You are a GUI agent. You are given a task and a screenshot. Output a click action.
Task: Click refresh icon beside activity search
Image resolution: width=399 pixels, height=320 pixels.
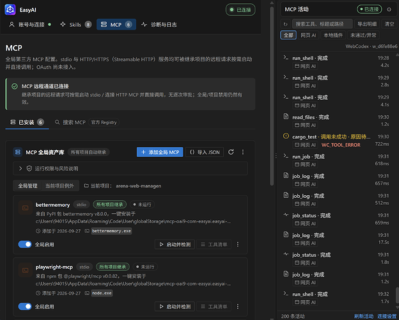286,24
